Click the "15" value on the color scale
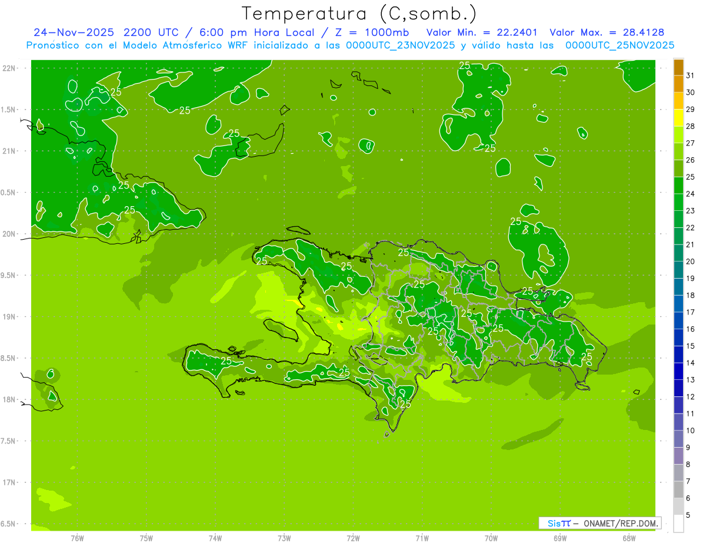Screen dimensions: 706x546 691,346
